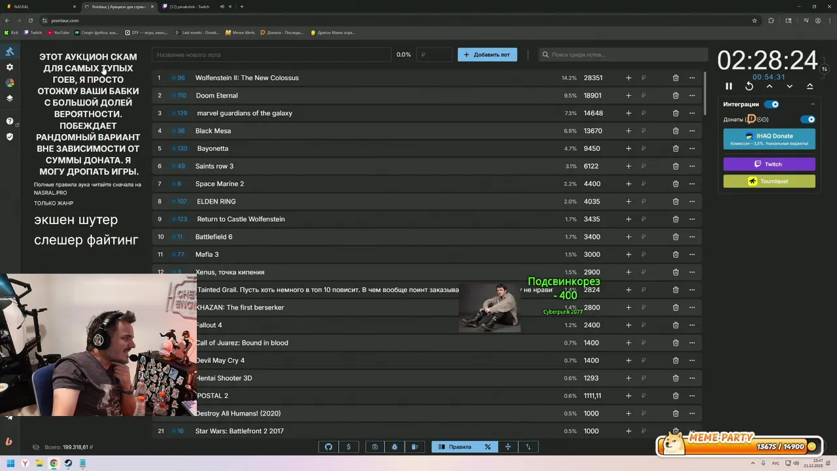Open the Kick bookmark

12,32
